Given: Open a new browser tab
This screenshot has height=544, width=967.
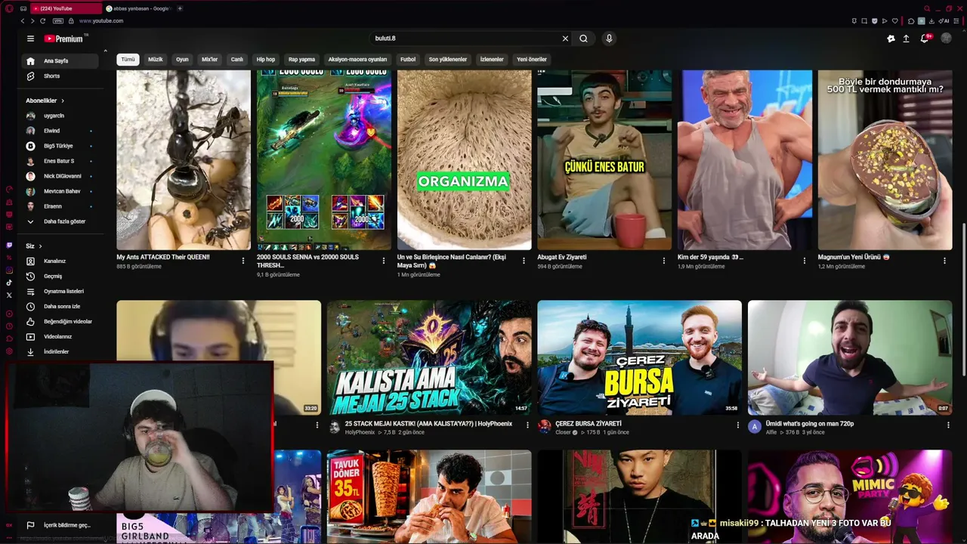Looking at the screenshot, I should click(x=180, y=8).
